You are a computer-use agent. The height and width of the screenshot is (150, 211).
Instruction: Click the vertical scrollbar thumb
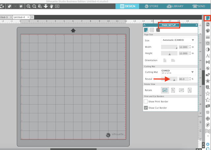203,78
